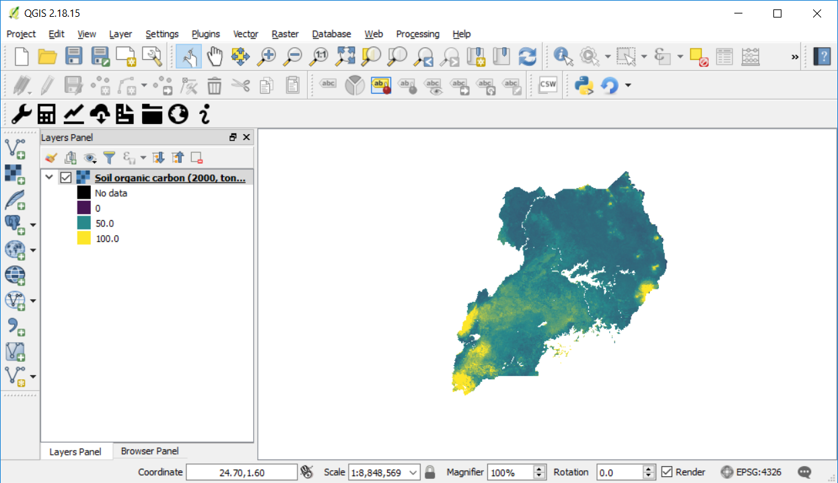The image size is (838, 483).
Task: Select the Pan Map hand tool
Action: [214, 57]
